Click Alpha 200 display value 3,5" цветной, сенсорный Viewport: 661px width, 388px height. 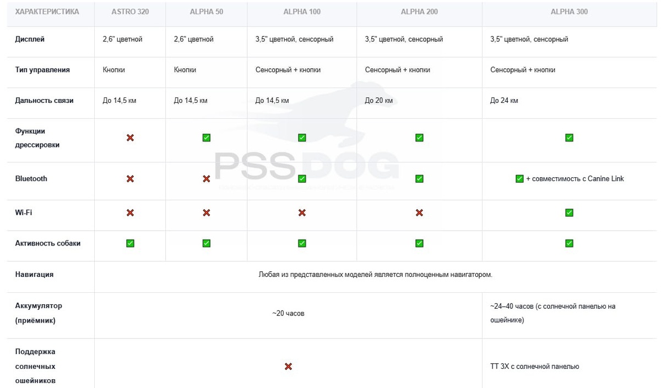pyautogui.click(x=404, y=40)
